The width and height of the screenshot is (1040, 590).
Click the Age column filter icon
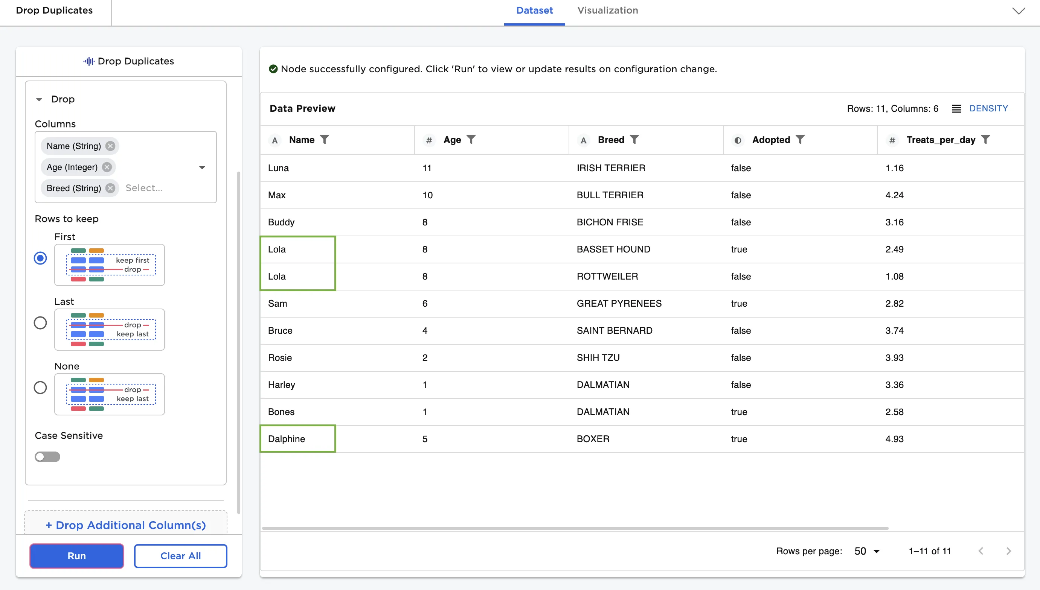(x=471, y=140)
